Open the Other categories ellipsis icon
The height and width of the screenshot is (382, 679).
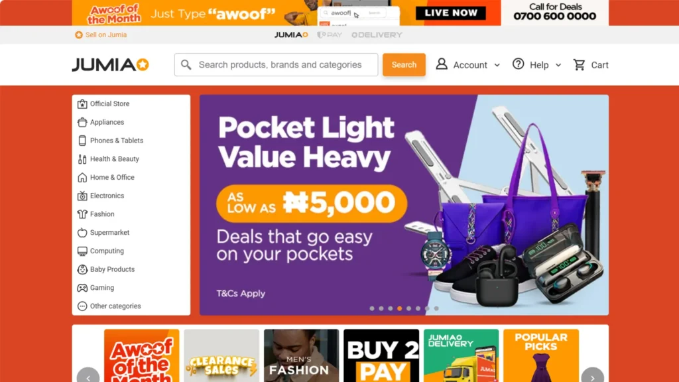tap(82, 306)
